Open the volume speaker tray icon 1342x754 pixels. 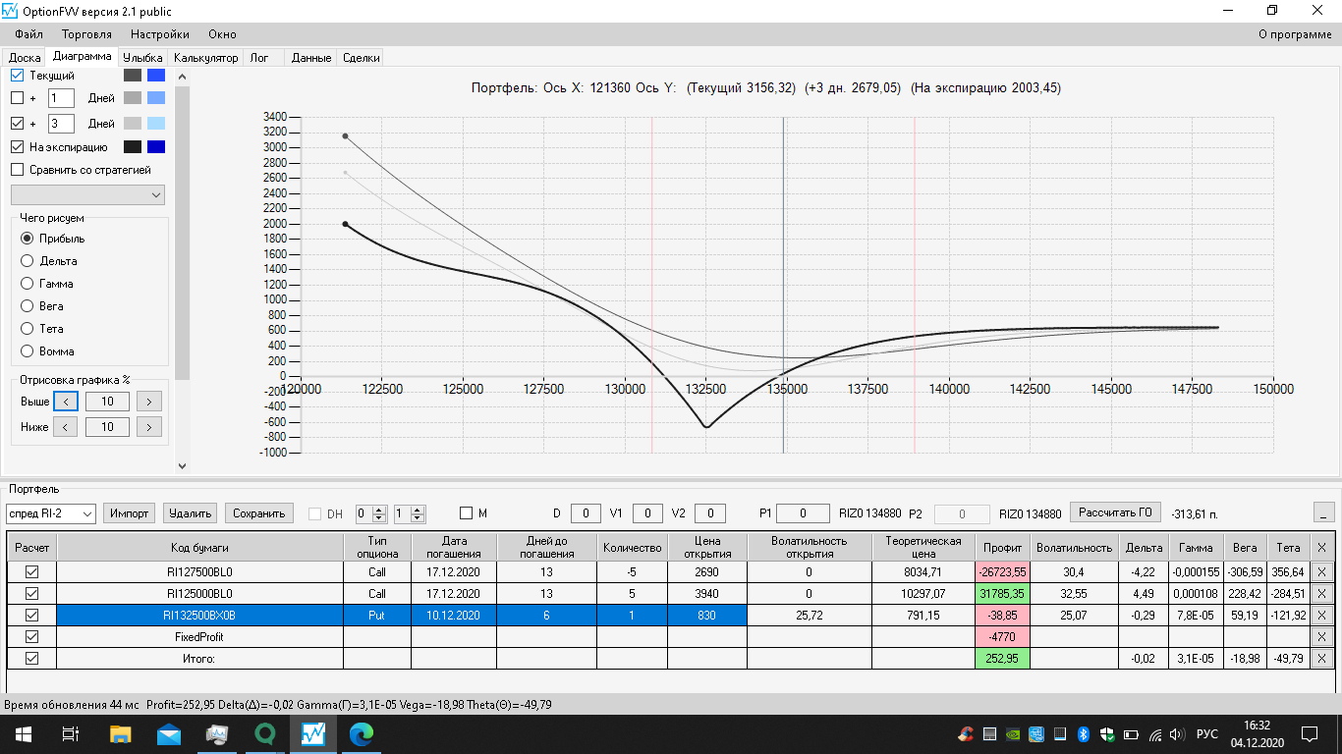tap(1177, 734)
